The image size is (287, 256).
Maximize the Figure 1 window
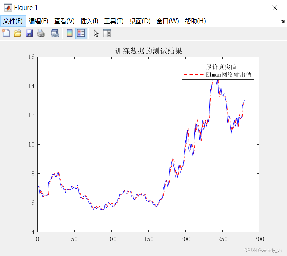(251, 8)
